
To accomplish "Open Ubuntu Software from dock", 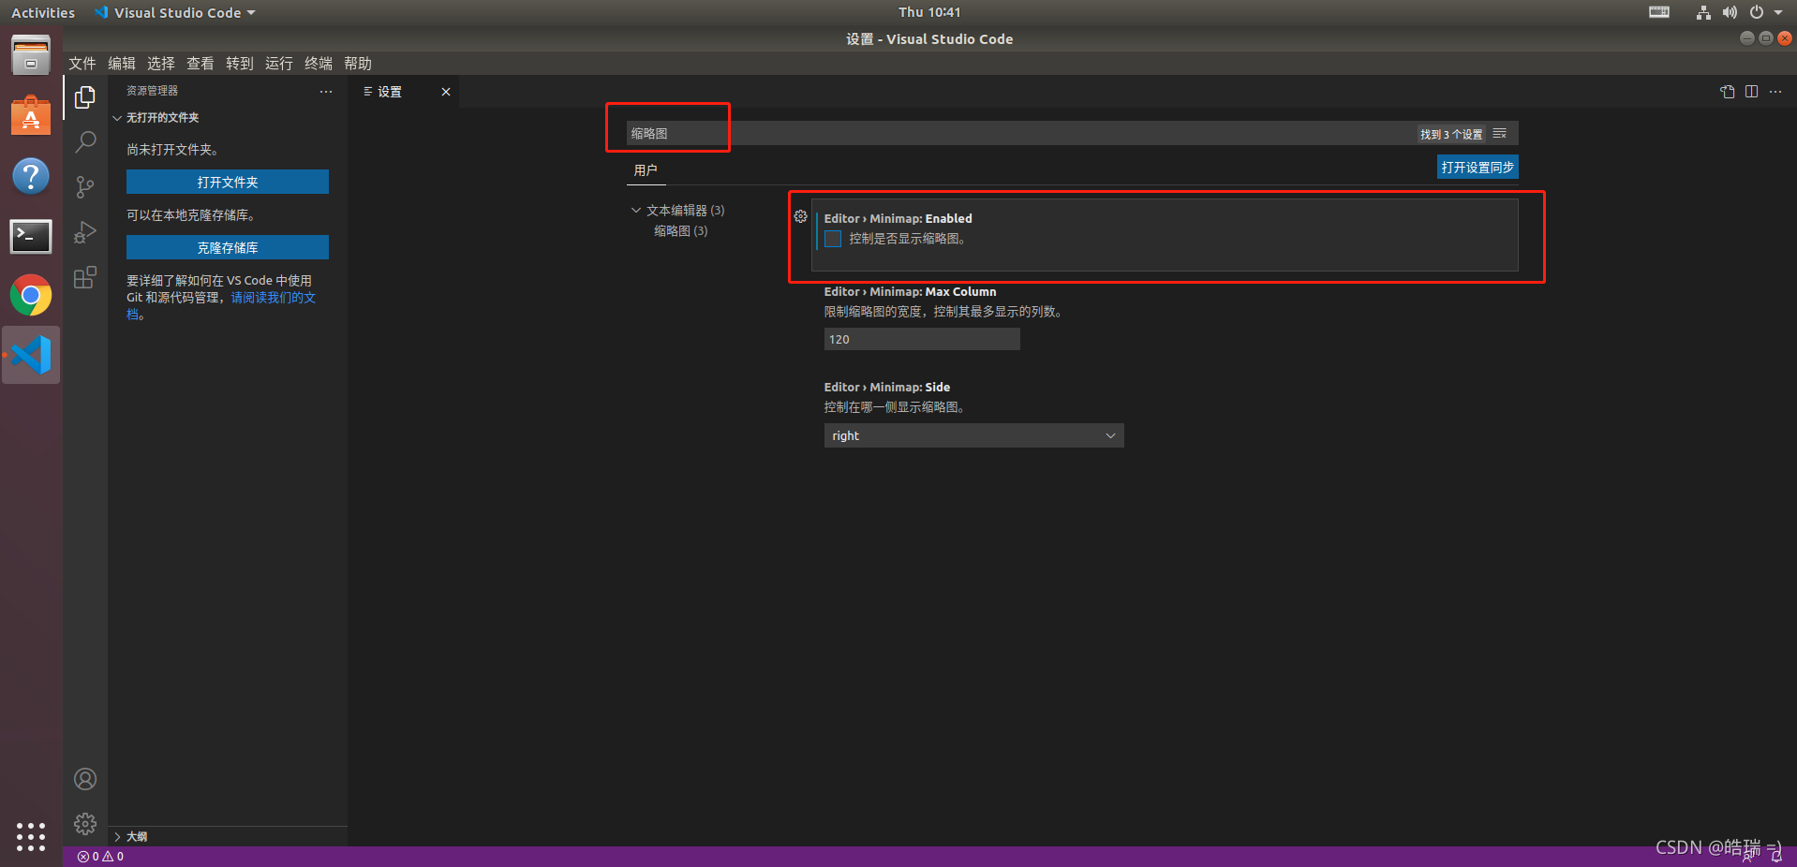I will point(31,116).
